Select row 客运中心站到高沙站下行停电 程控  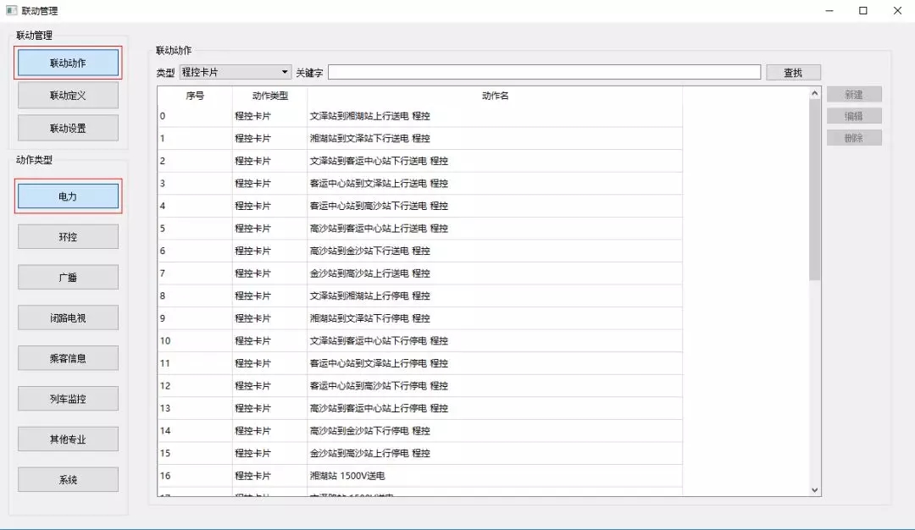click(x=419, y=386)
